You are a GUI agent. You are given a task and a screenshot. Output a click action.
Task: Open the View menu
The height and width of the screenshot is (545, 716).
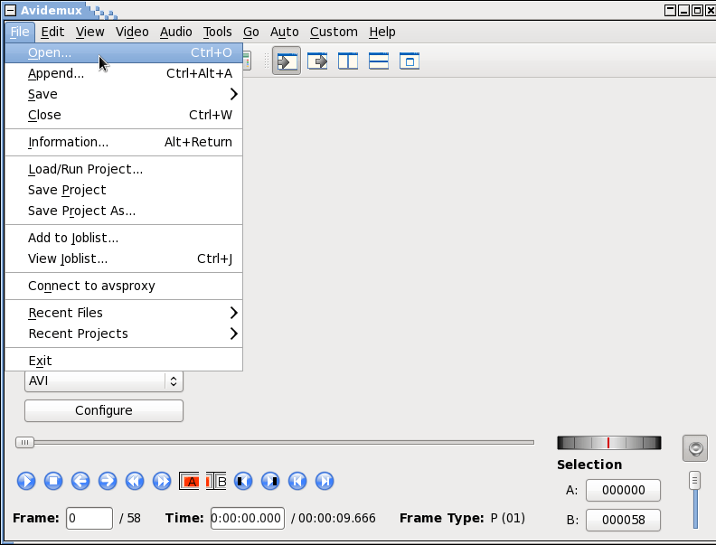pos(90,32)
